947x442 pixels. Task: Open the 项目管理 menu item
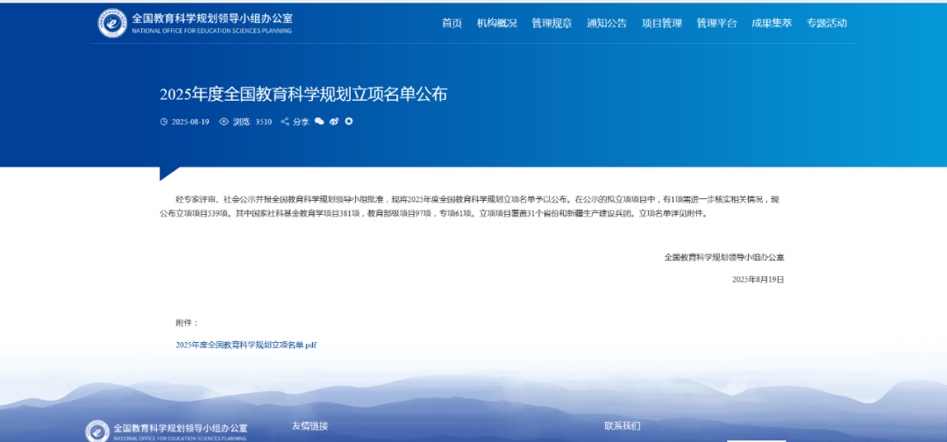pos(661,24)
